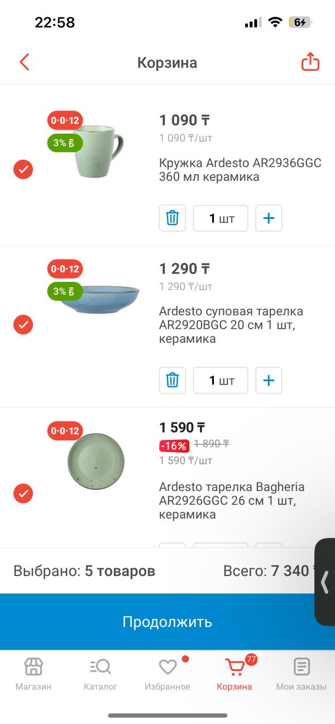Open the Кружка Ardesto product link
Viewport: 335px width, 724px height.
click(x=240, y=170)
